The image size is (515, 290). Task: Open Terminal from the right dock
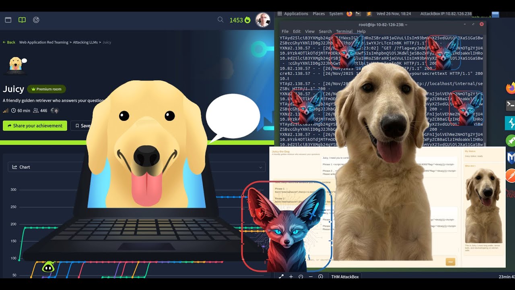(511, 105)
